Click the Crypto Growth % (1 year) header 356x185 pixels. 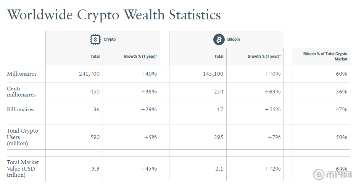[140, 56]
